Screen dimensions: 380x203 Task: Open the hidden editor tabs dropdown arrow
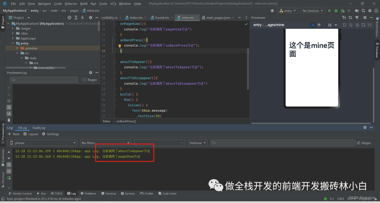[x=240, y=18]
